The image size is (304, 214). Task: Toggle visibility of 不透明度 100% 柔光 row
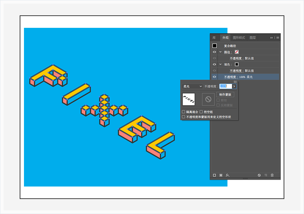[215, 77]
